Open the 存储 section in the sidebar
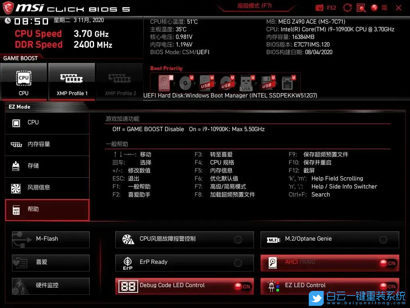The image size is (410, 308). (47, 166)
